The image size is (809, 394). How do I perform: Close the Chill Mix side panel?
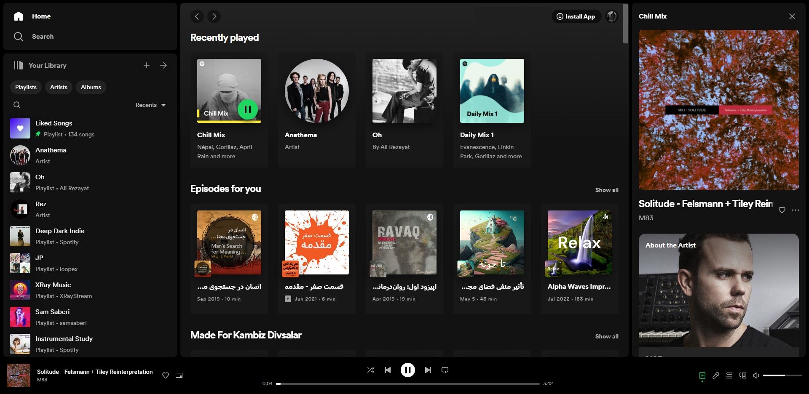pyautogui.click(x=792, y=16)
